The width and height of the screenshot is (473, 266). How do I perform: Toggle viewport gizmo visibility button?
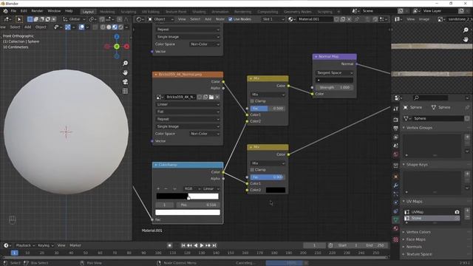pos(67,27)
